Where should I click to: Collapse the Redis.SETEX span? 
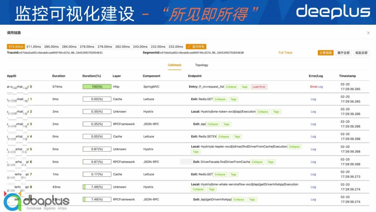pyautogui.click(x=224, y=137)
